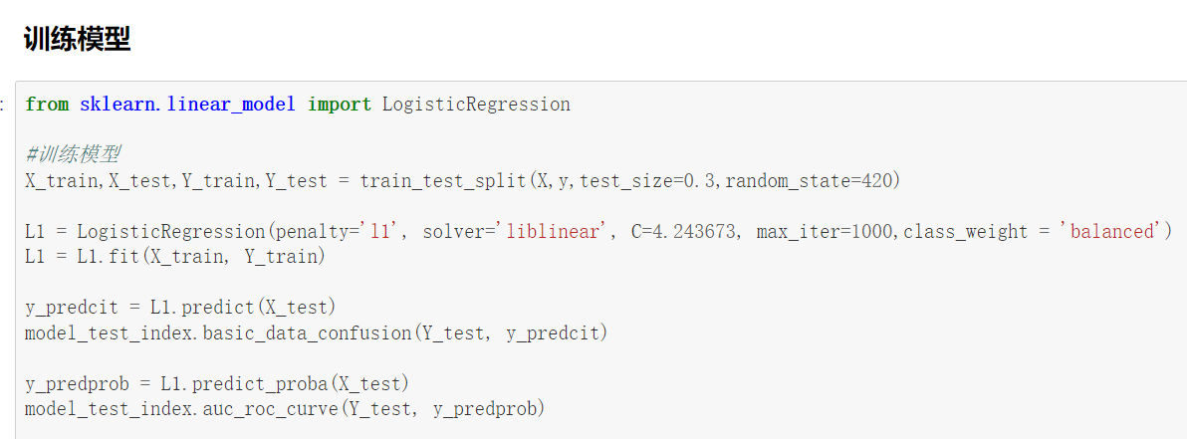1187x439 pixels.
Task: Click the 训练模型 section heading
Action: pos(77,41)
